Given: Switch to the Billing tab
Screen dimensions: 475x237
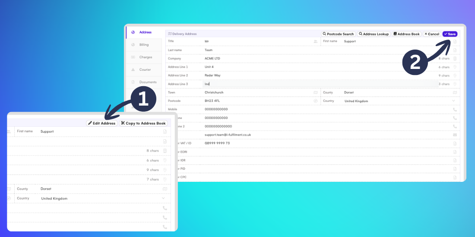Looking at the screenshot, I should pyautogui.click(x=144, y=45).
